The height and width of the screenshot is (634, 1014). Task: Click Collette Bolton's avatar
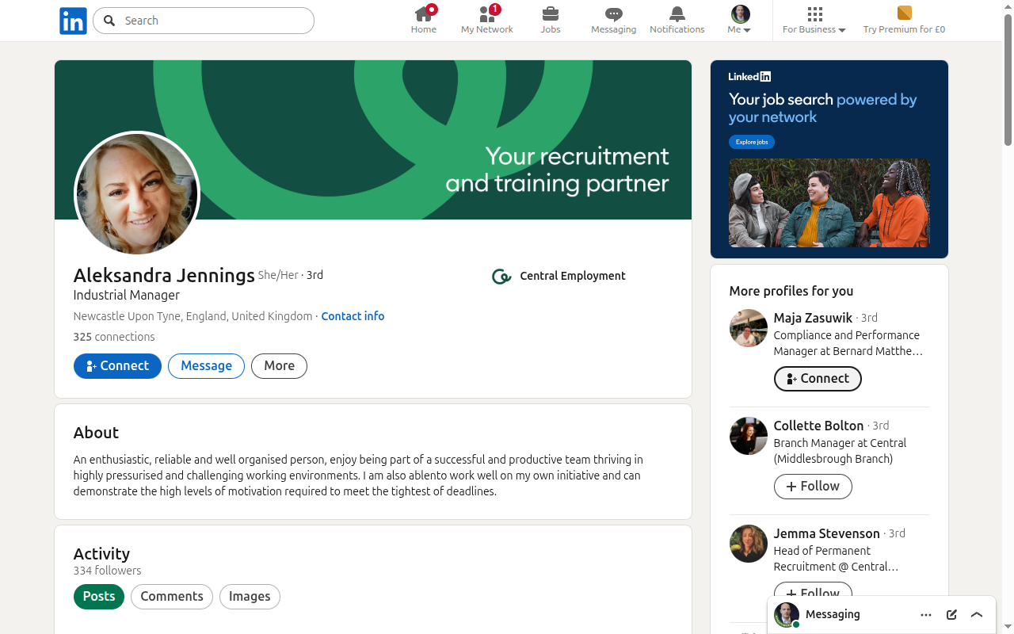749,436
